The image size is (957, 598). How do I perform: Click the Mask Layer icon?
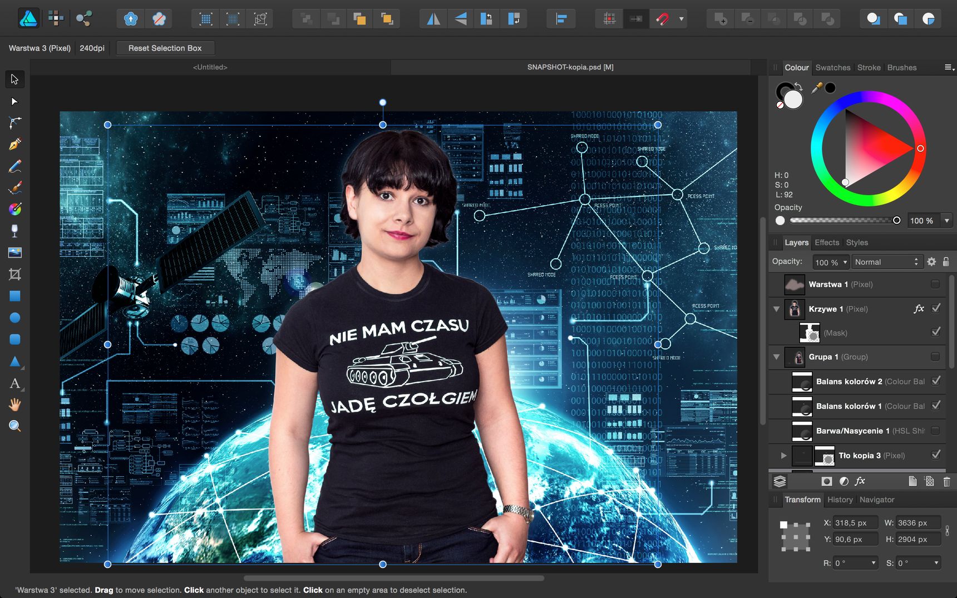826,481
